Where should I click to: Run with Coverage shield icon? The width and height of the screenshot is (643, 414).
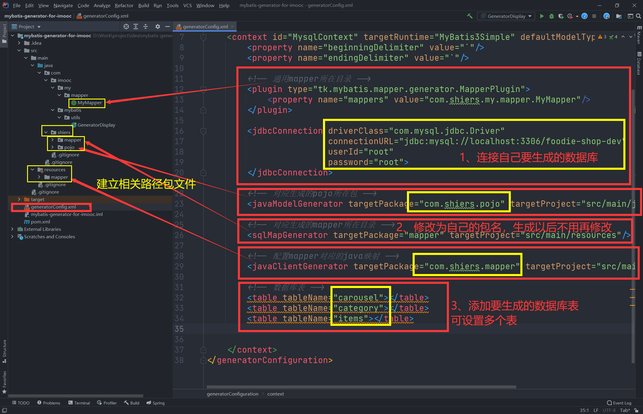(x=561, y=16)
